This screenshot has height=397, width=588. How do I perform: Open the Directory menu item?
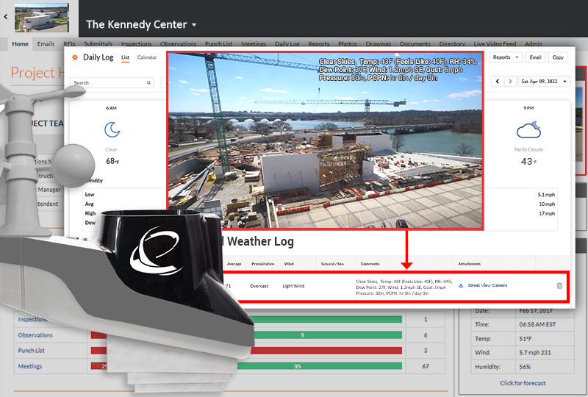click(x=452, y=44)
